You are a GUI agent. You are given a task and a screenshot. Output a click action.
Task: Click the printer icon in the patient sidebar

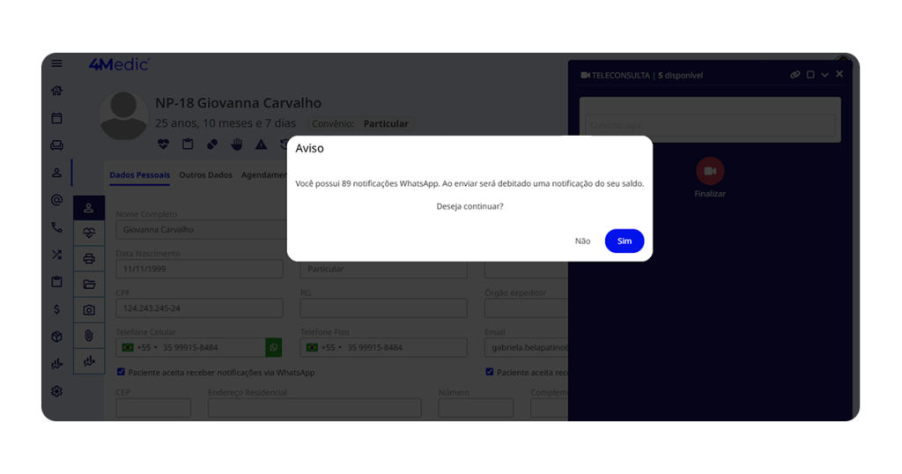tap(89, 259)
